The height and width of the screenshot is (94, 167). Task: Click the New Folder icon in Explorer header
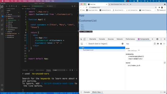(x=12, y=6)
